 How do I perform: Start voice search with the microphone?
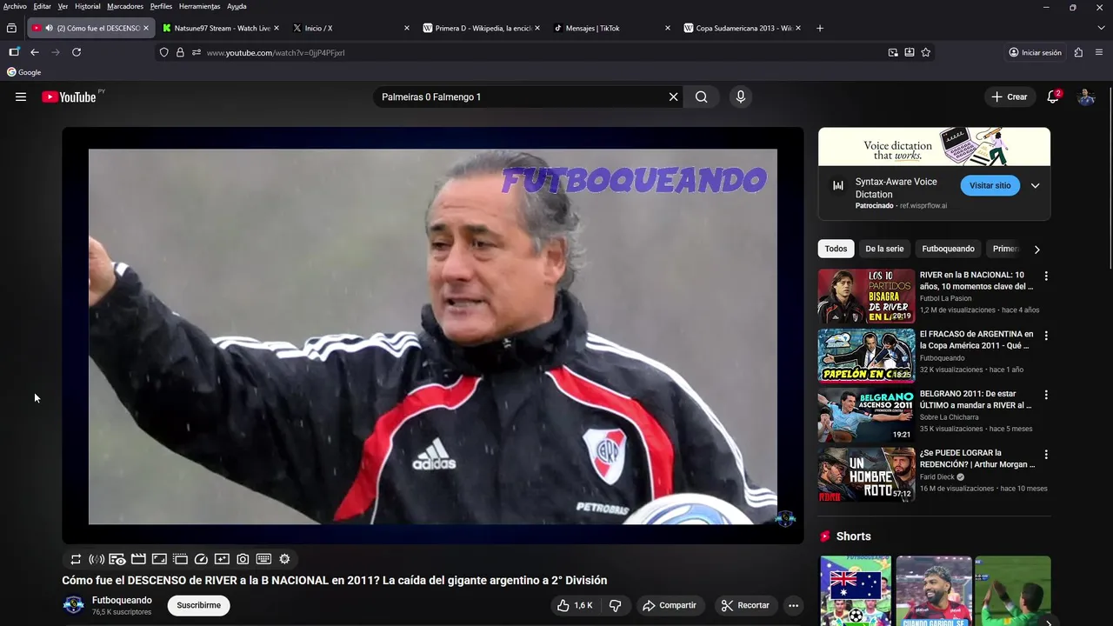pyautogui.click(x=741, y=97)
